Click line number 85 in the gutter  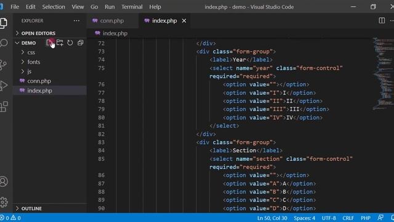[x=101, y=159]
